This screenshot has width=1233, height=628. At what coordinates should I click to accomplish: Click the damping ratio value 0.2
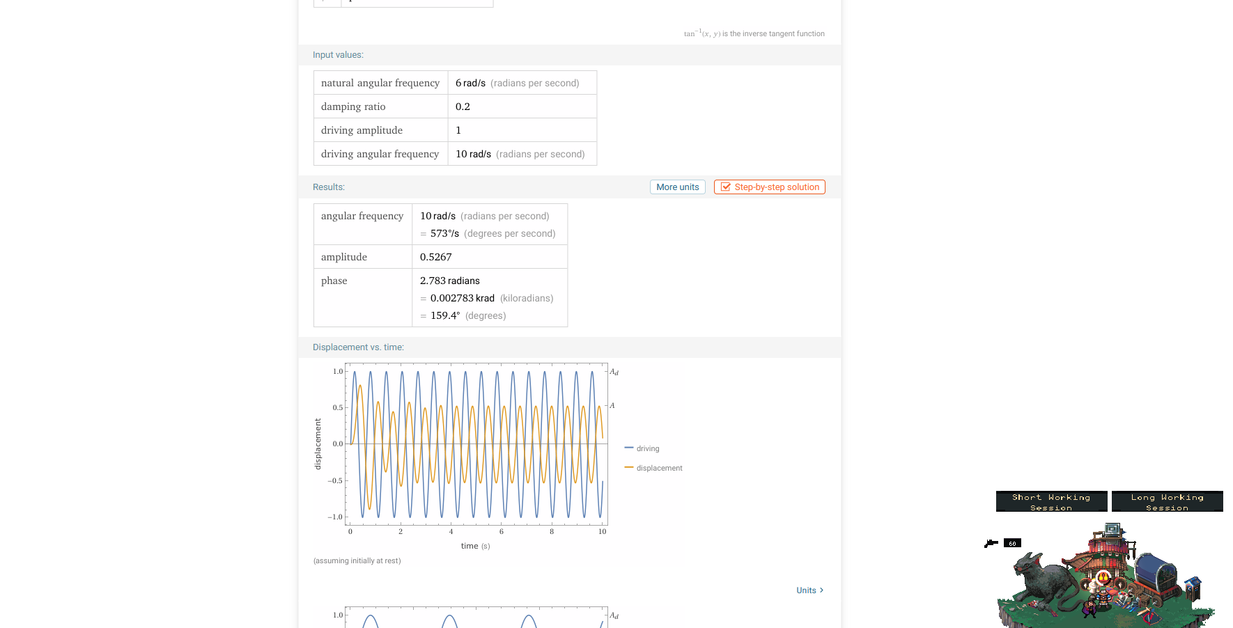pos(463,107)
